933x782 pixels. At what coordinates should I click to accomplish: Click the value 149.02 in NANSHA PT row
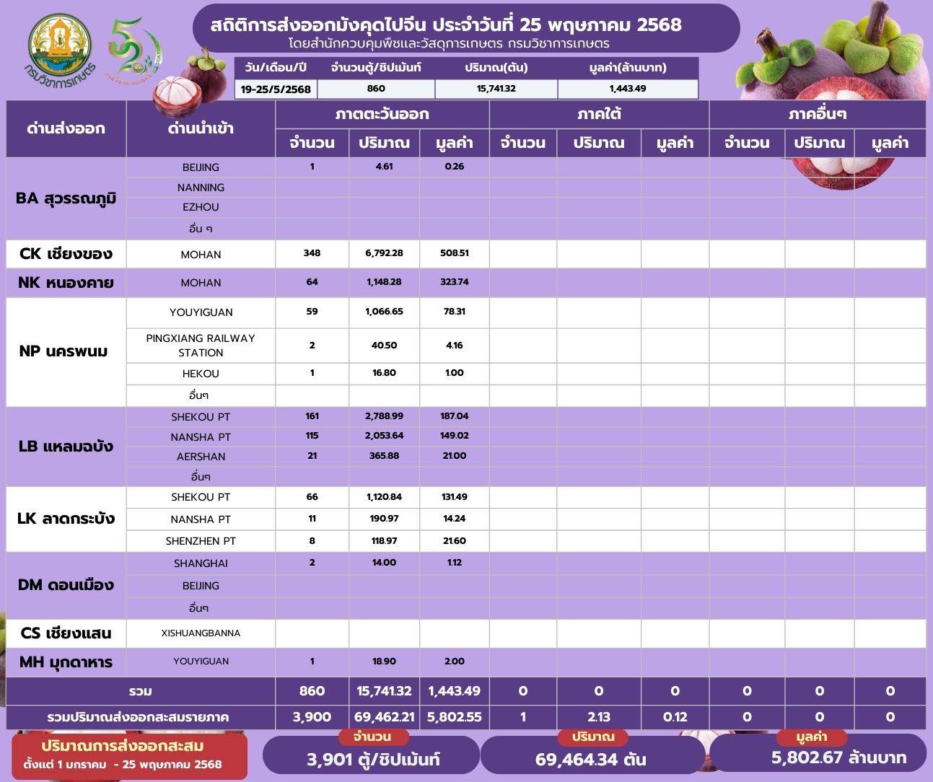455,436
